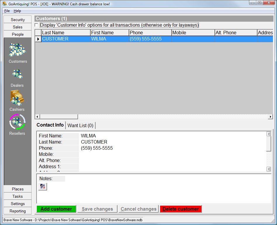
Task: Click the empty Mobile field in Contact Info
Action: click(x=172, y=154)
